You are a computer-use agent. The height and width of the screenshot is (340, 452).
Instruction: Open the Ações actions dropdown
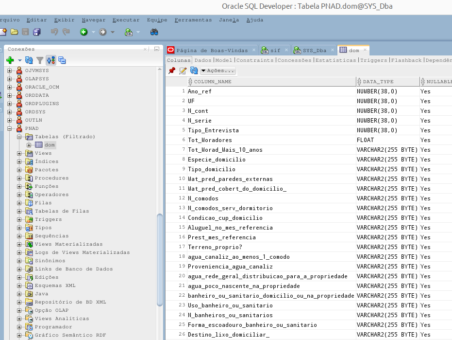[x=218, y=71]
